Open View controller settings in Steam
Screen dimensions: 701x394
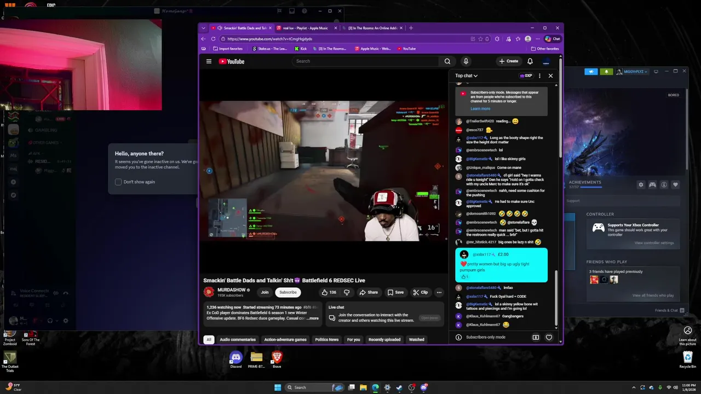[654, 243]
